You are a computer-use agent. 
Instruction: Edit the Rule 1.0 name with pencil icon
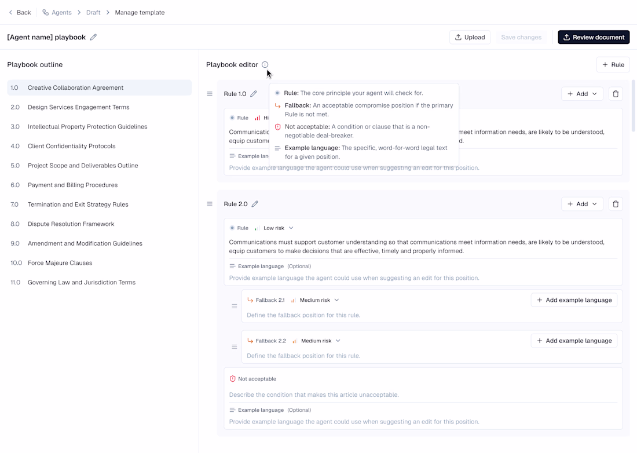(254, 94)
